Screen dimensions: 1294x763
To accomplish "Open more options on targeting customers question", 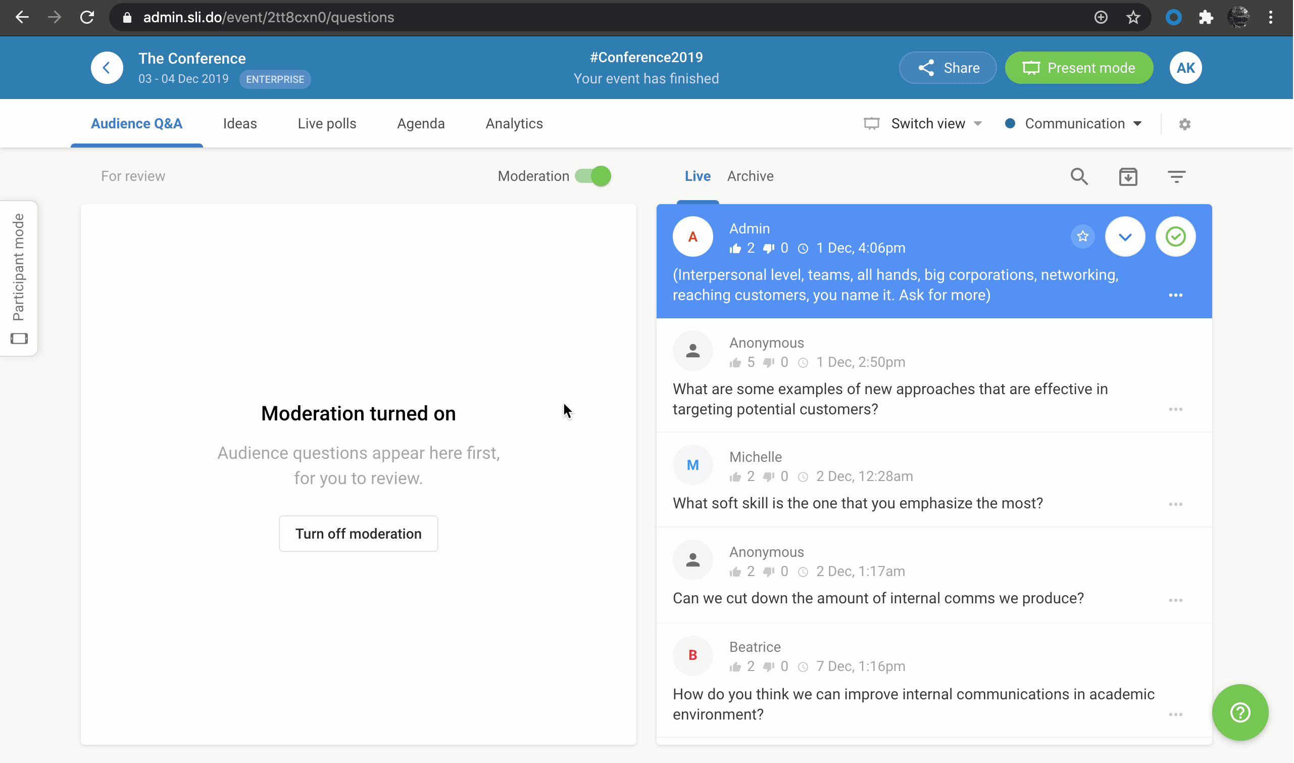I will click(1175, 410).
